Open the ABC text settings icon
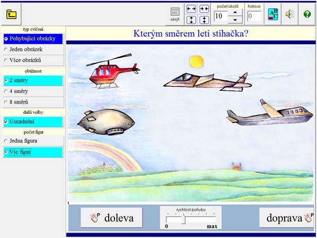Screen dimensions: 317x238 click(x=274, y=14)
